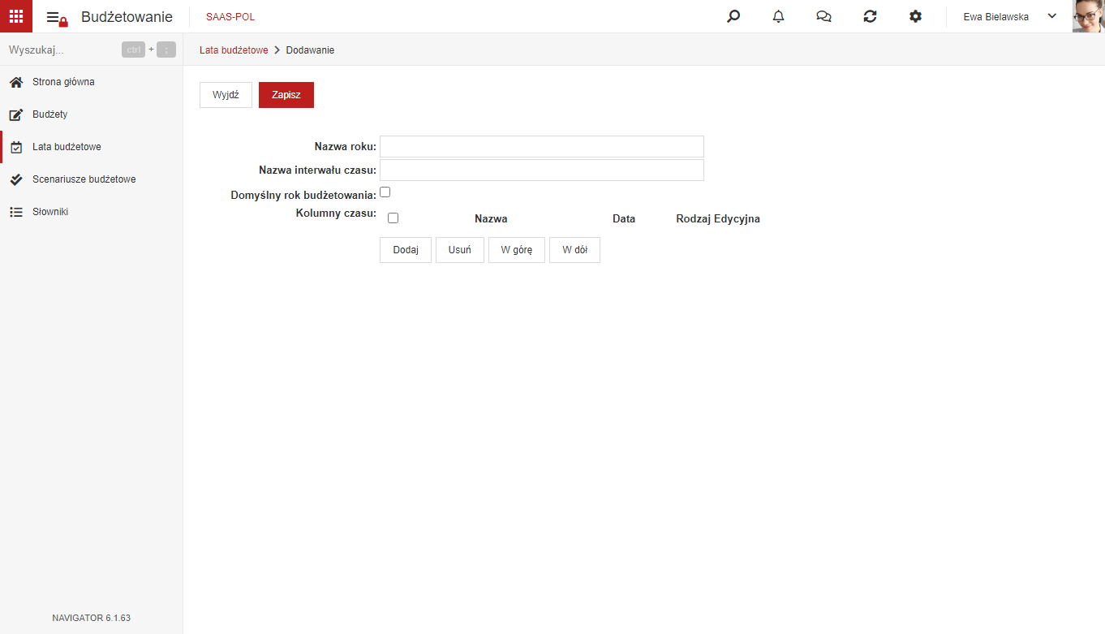The height and width of the screenshot is (634, 1105).
Task: Tick the Kolumny czasu select-all checkbox
Action: coord(393,218)
